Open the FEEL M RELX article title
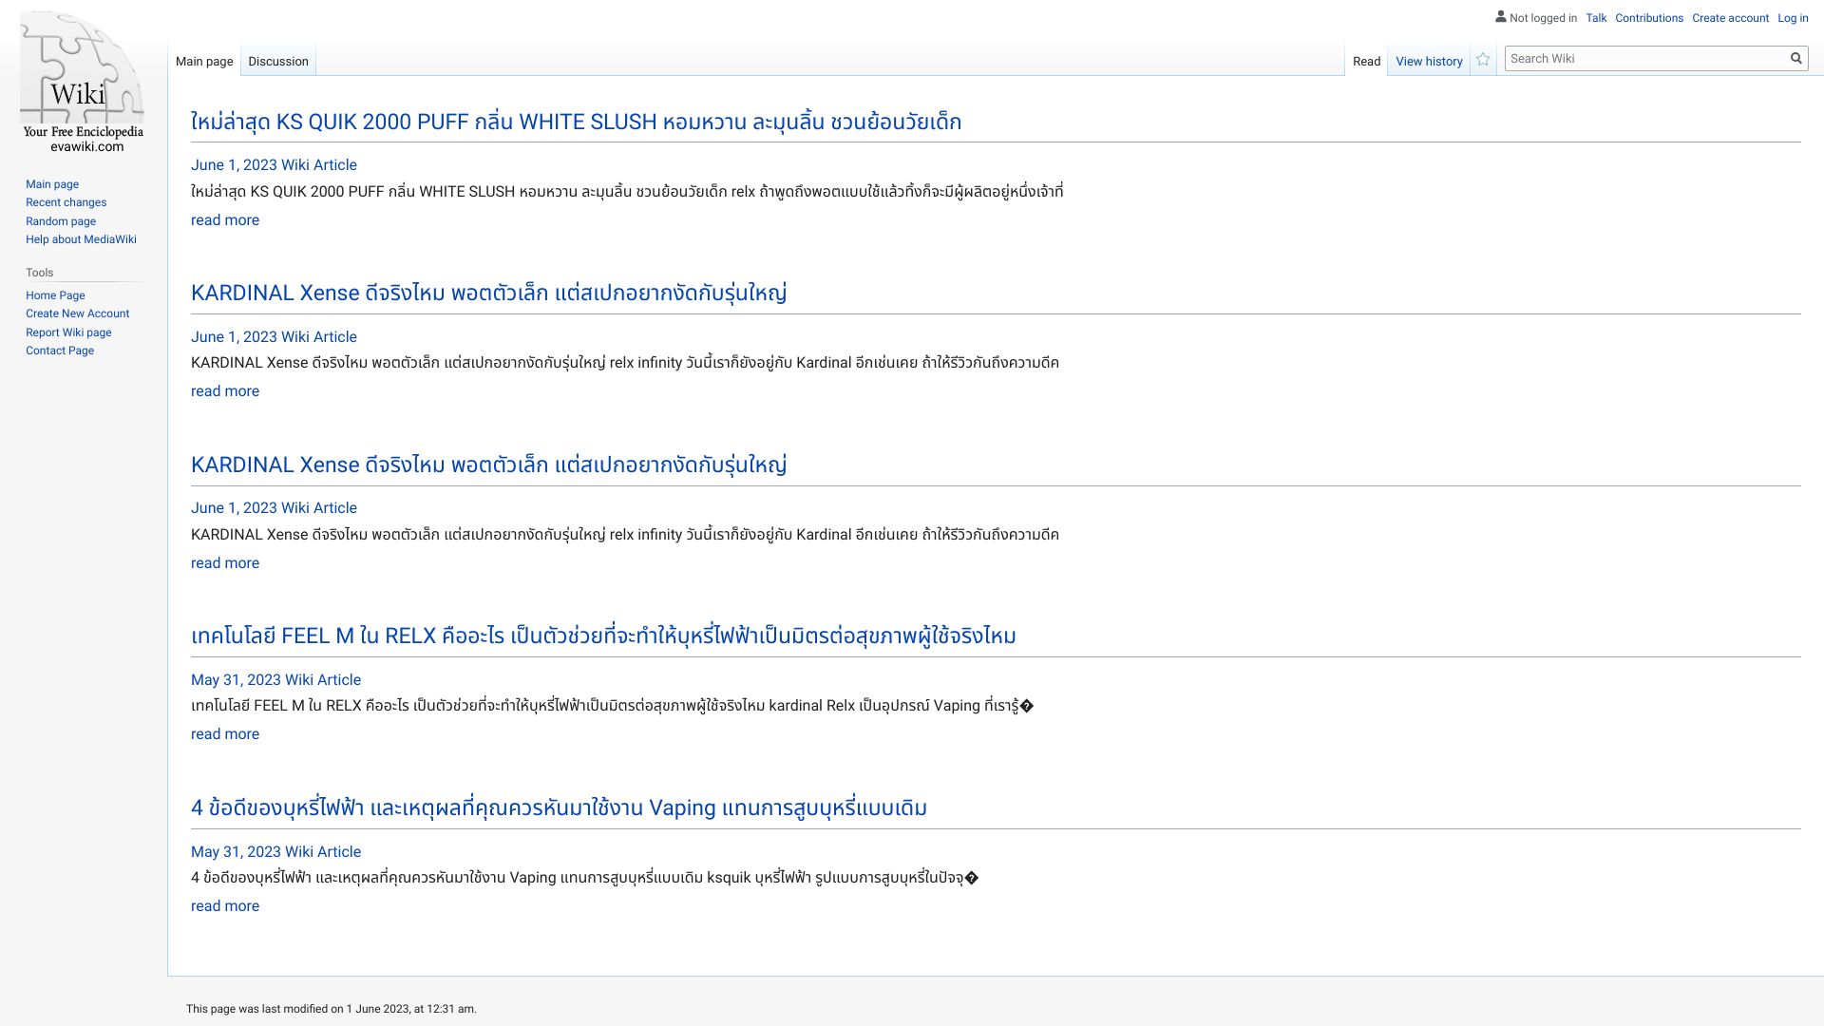The height and width of the screenshot is (1026, 1824). pos(603,636)
